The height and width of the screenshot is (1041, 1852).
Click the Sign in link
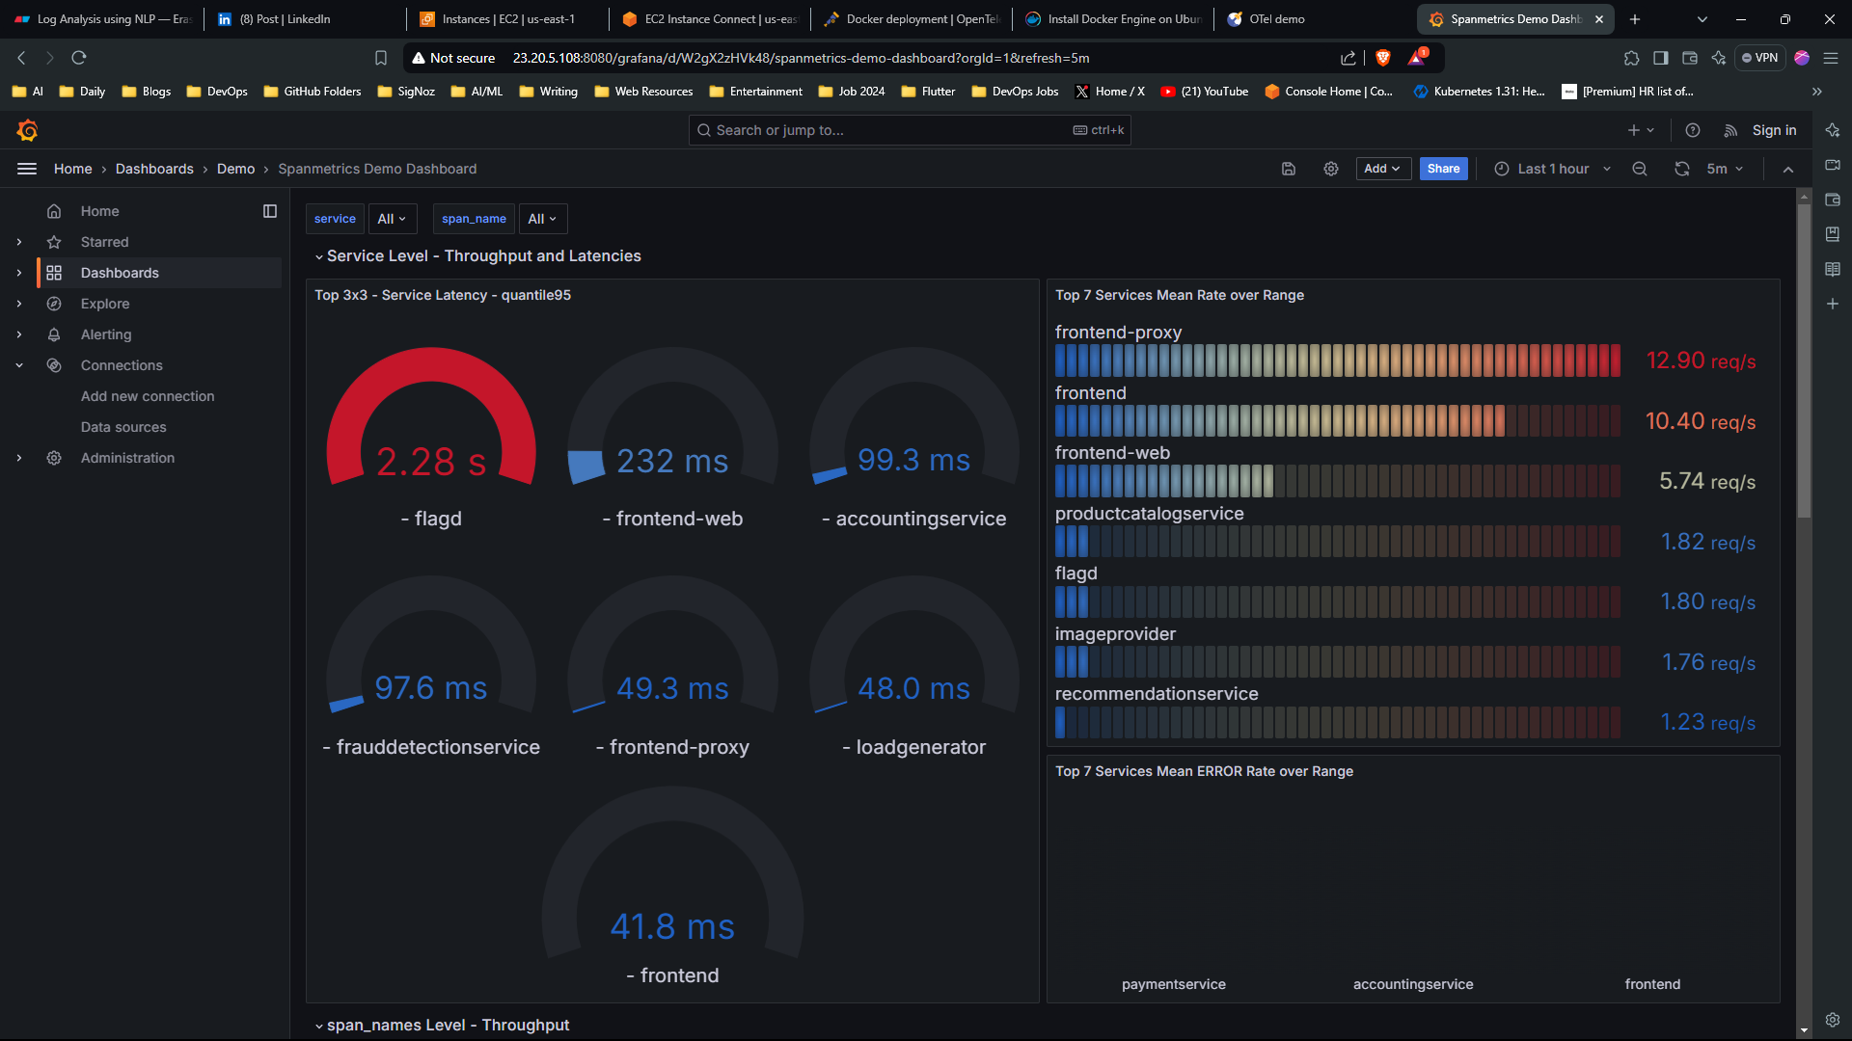pyautogui.click(x=1774, y=130)
